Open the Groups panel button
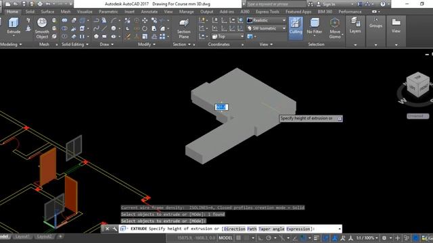 click(x=375, y=22)
